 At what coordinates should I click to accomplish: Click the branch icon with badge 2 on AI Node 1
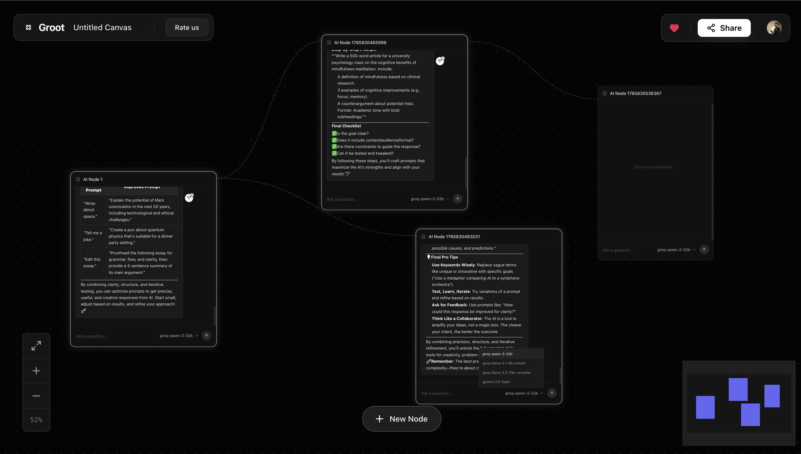(x=189, y=197)
